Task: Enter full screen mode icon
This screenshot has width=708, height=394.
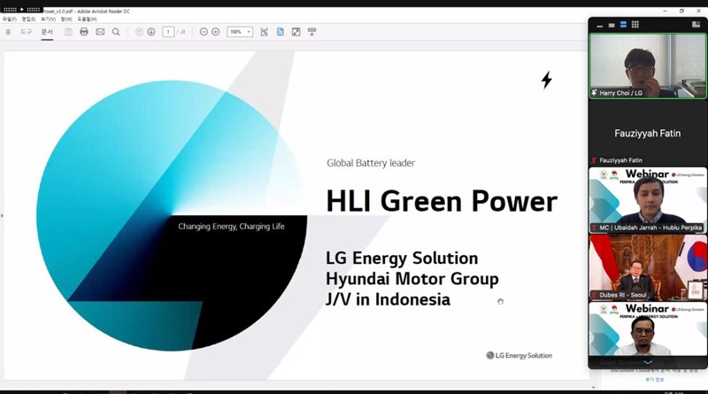Action: pos(296,32)
